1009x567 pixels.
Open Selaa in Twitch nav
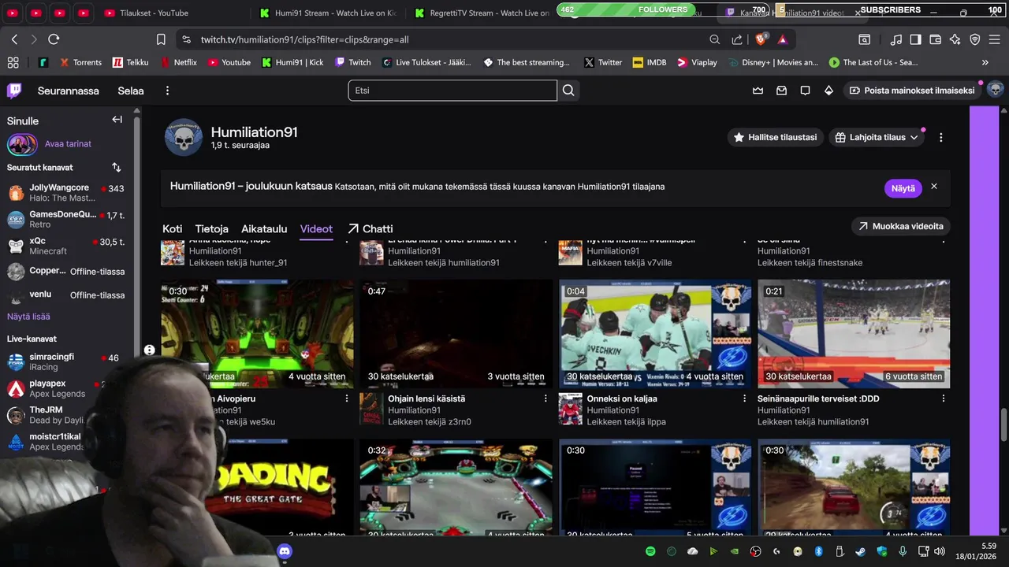pyautogui.click(x=131, y=91)
